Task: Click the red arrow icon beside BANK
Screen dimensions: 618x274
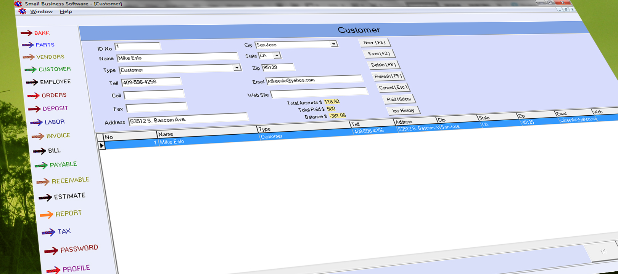Action: (x=27, y=33)
